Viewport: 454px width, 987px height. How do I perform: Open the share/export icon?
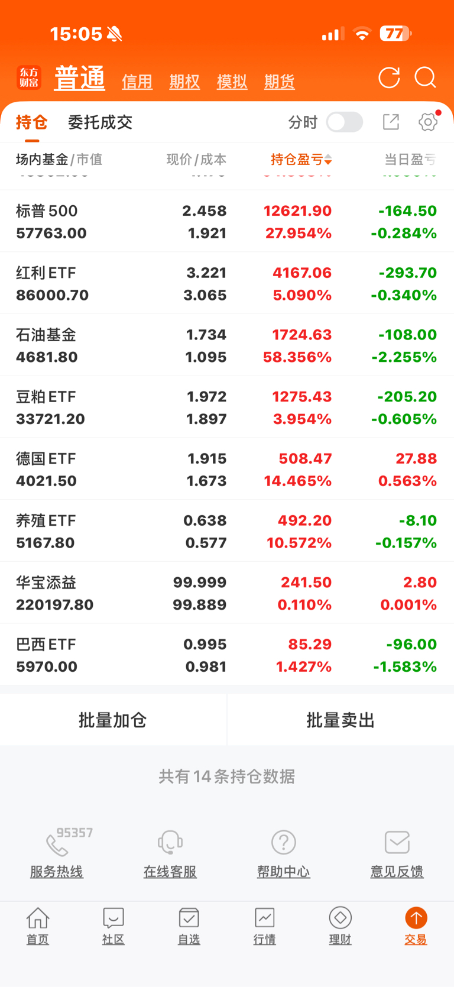[x=391, y=122]
